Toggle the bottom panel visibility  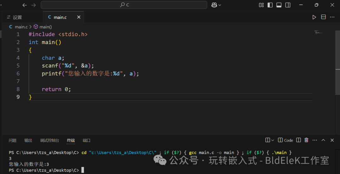tap(279, 5)
